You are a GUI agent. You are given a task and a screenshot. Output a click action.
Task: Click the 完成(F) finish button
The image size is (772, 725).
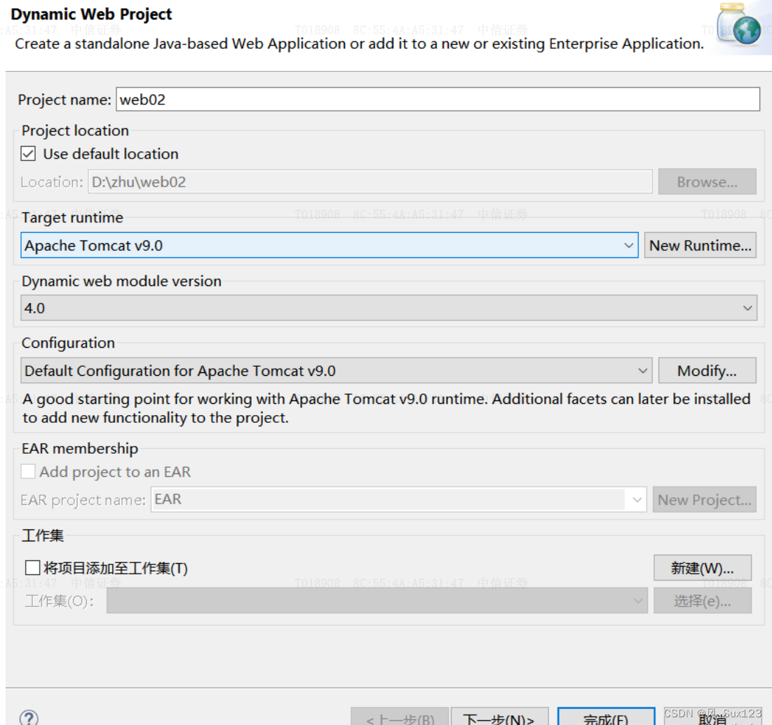coord(606,717)
